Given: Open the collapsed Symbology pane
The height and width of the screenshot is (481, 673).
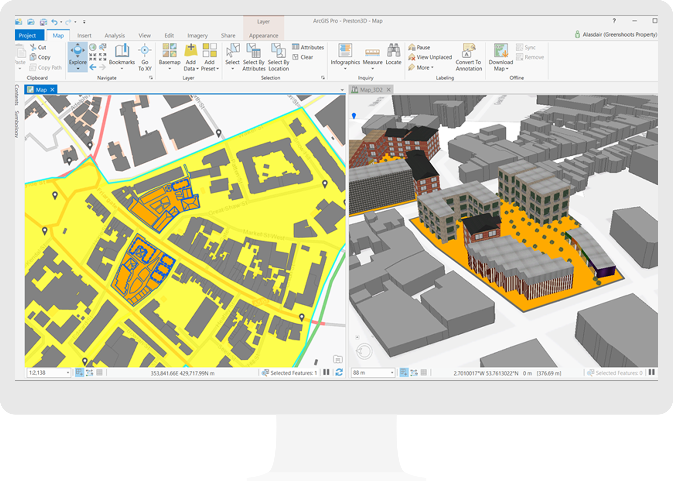Looking at the screenshot, I should [17, 124].
